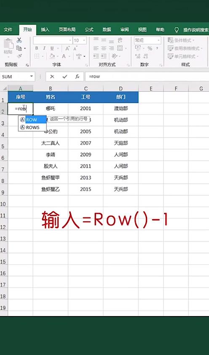The height and width of the screenshot is (355, 209).
Task: Click the Insert Function fx button
Action: (x=77, y=77)
